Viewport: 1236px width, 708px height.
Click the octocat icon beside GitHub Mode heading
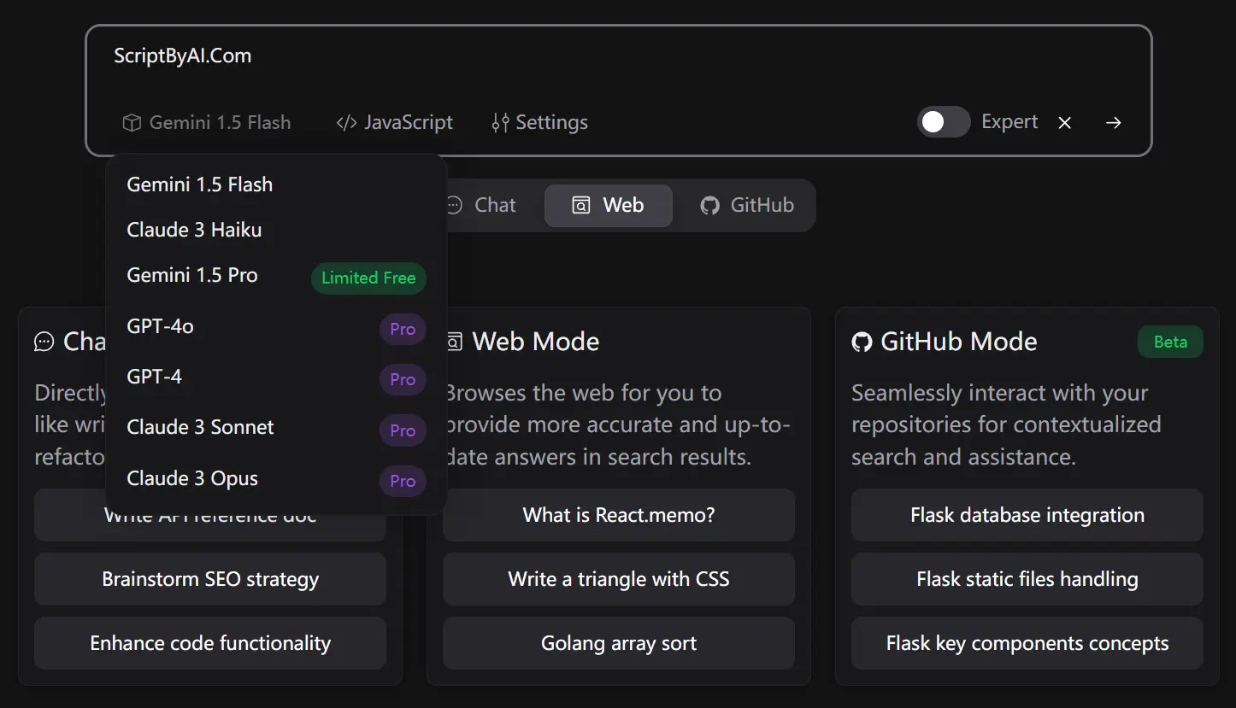click(x=860, y=342)
